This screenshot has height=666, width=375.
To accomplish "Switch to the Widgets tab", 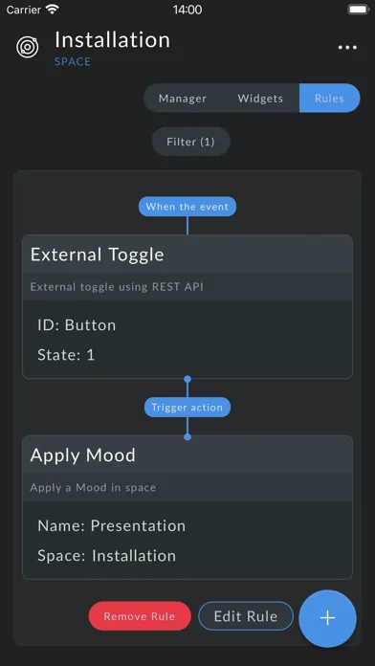I will 260,99.
